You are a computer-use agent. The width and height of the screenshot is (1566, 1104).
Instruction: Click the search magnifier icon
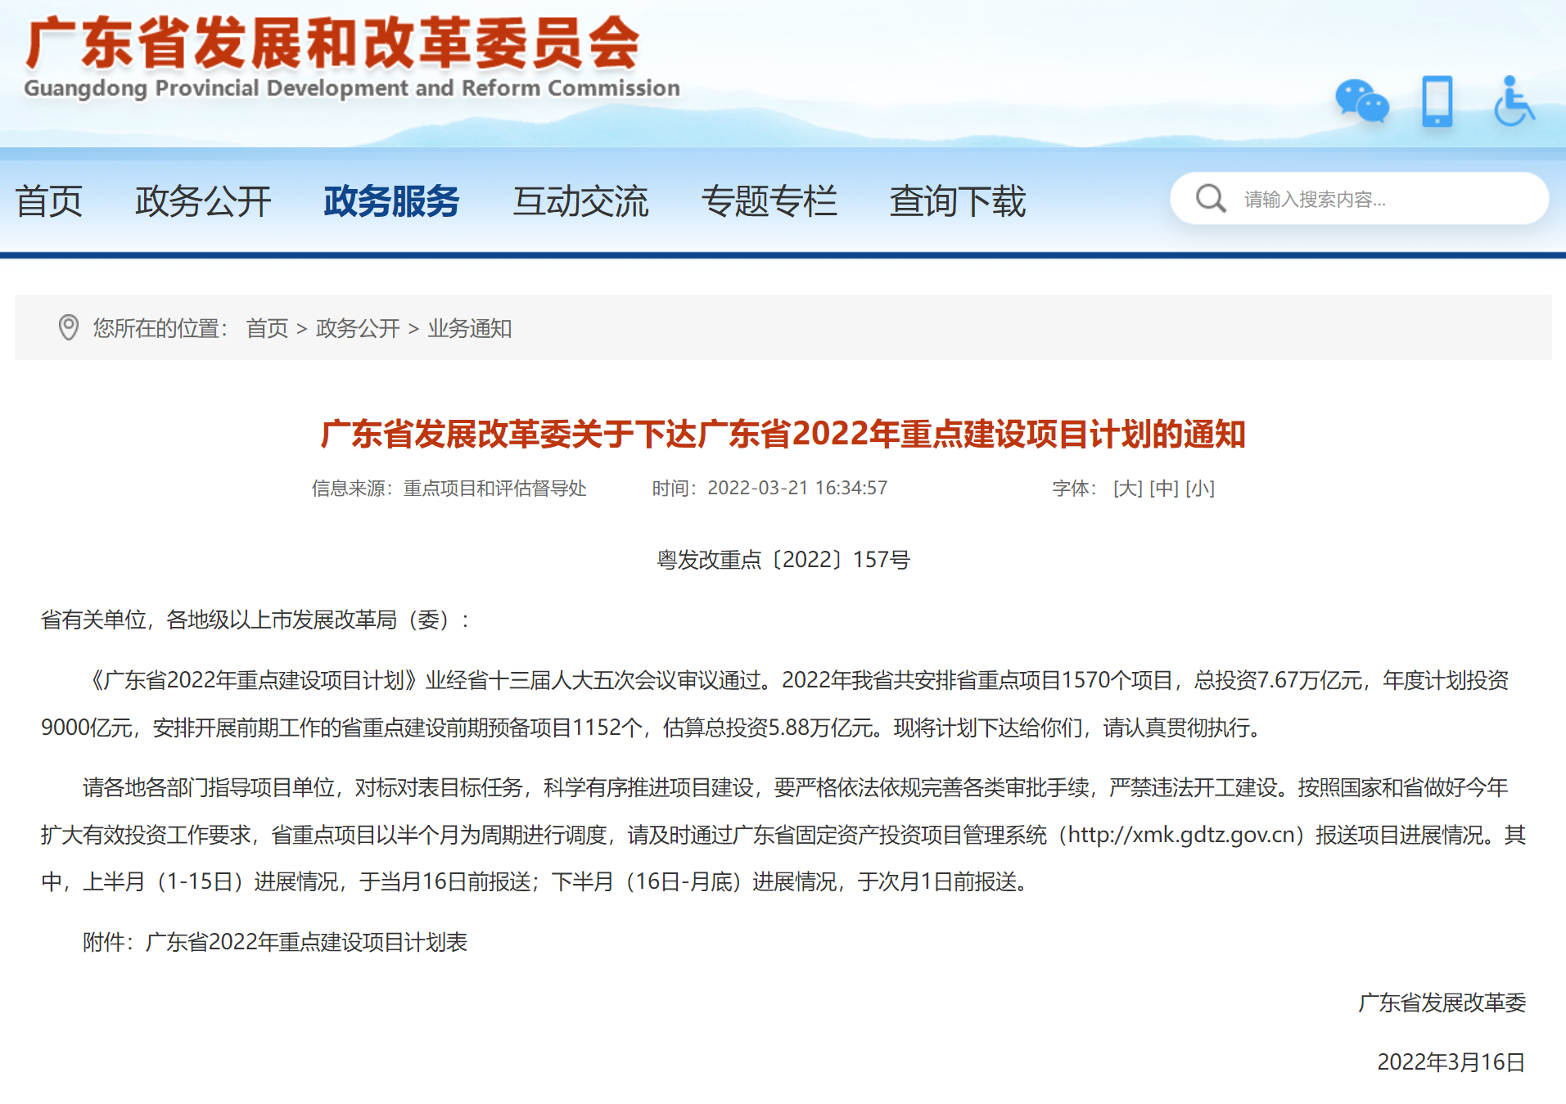1210,199
